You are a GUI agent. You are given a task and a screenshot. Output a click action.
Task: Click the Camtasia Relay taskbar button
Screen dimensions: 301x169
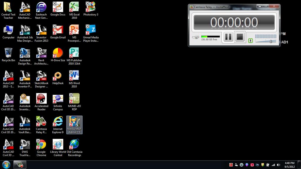tap(20, 165)
